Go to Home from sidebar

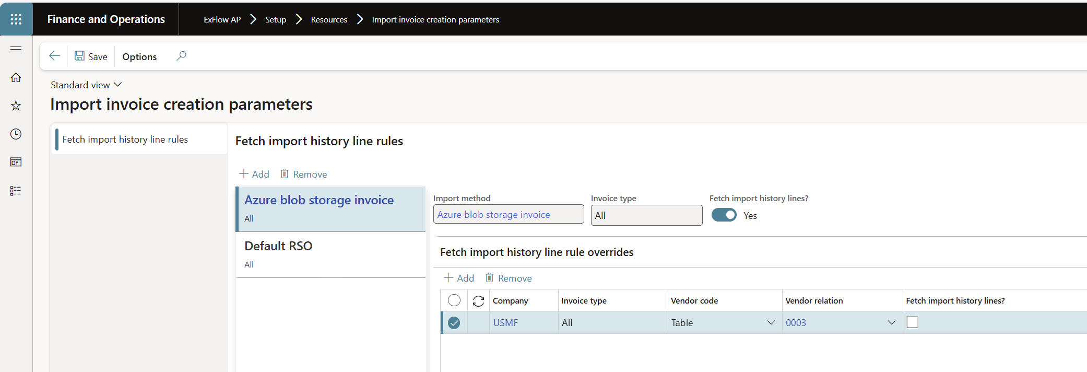pos(16,77)
